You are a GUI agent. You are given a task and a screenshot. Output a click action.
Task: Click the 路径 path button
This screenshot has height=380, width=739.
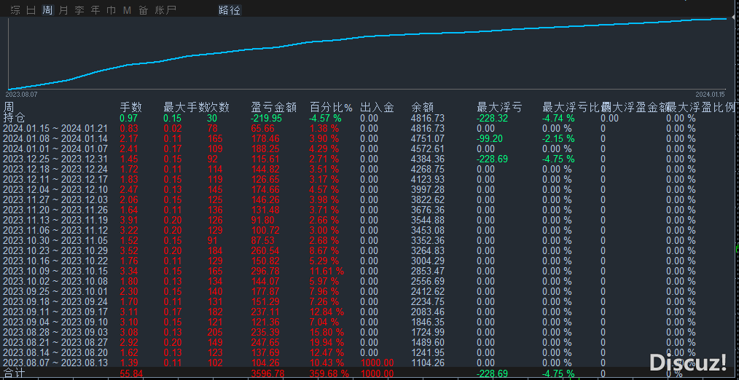(230, 10)
